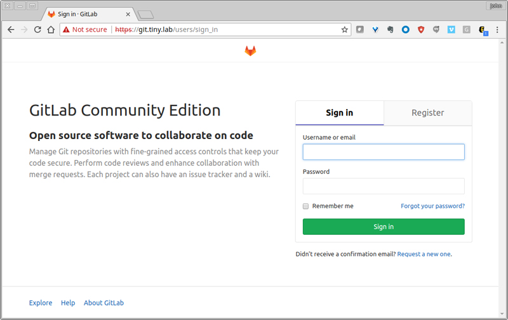The height and width of the screenshot is (320, 508).
Task: Open the Explore footer link
Action: 41,303
